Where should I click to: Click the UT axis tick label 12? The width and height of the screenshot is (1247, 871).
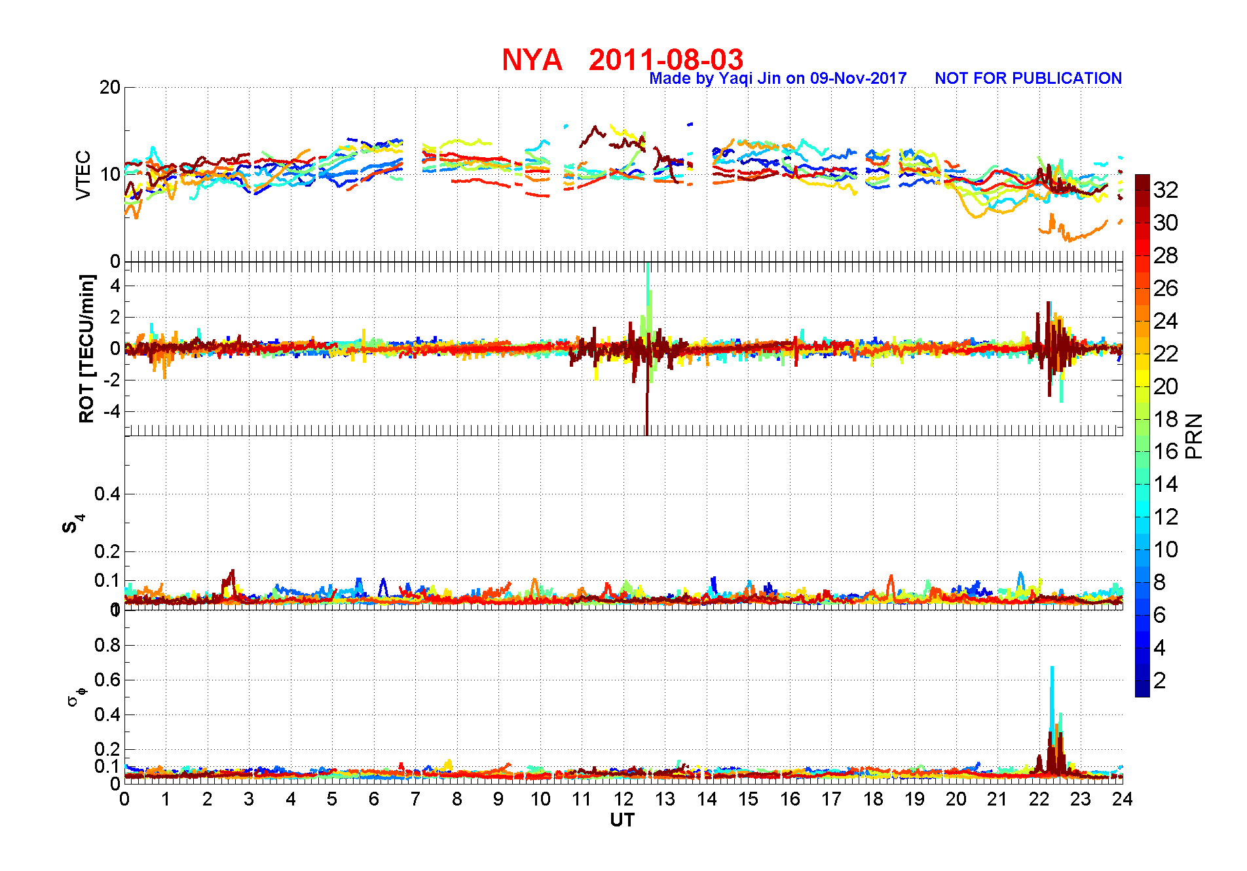pyautogui.click(x=623, y=799)
